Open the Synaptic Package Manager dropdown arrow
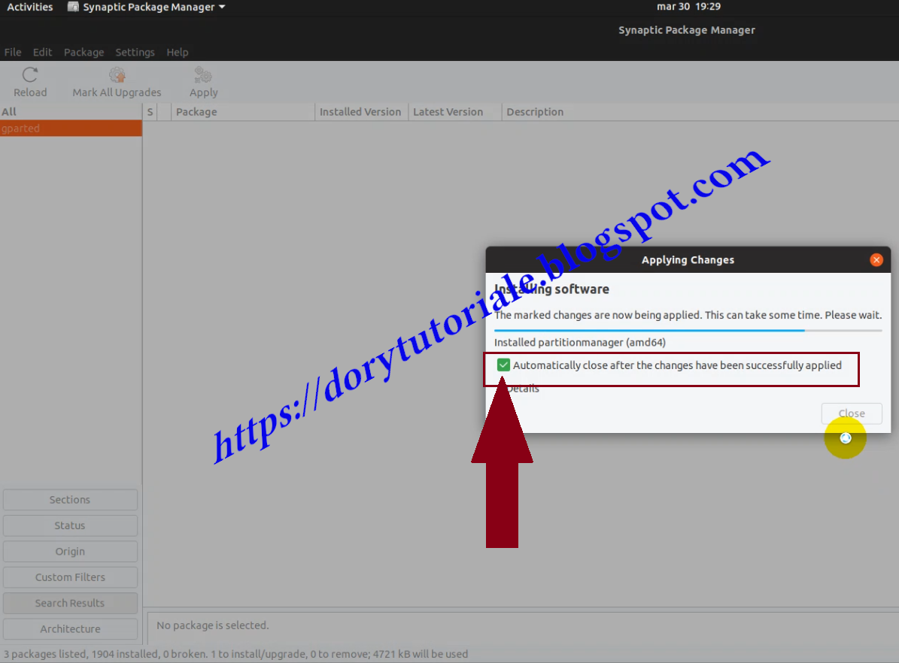Screen dimensions: 899x663 (x=222, y=7)
